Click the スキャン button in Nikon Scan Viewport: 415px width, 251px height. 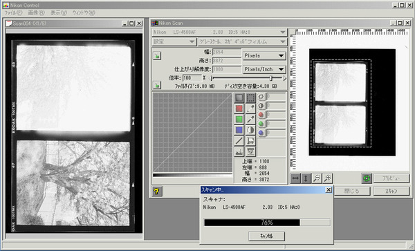pos(391,192)
